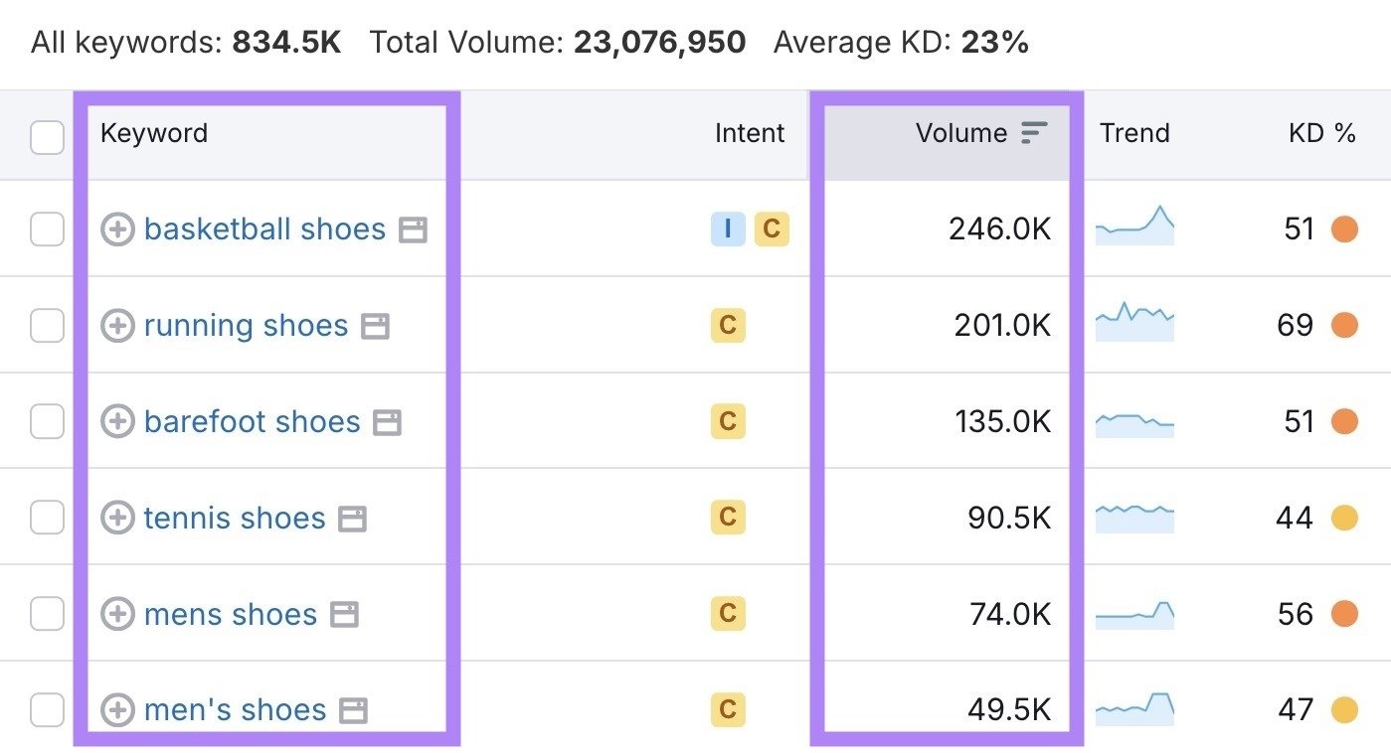Click the basketball shoes trend sparkline

(1134, 226)
